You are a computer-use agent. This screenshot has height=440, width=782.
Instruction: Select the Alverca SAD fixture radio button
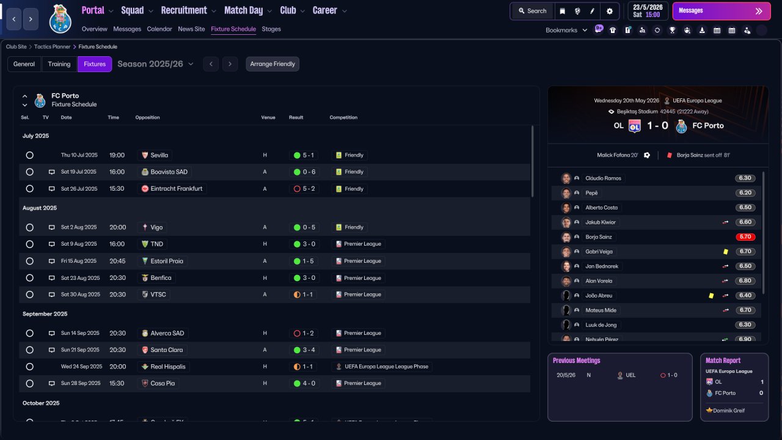29,333
